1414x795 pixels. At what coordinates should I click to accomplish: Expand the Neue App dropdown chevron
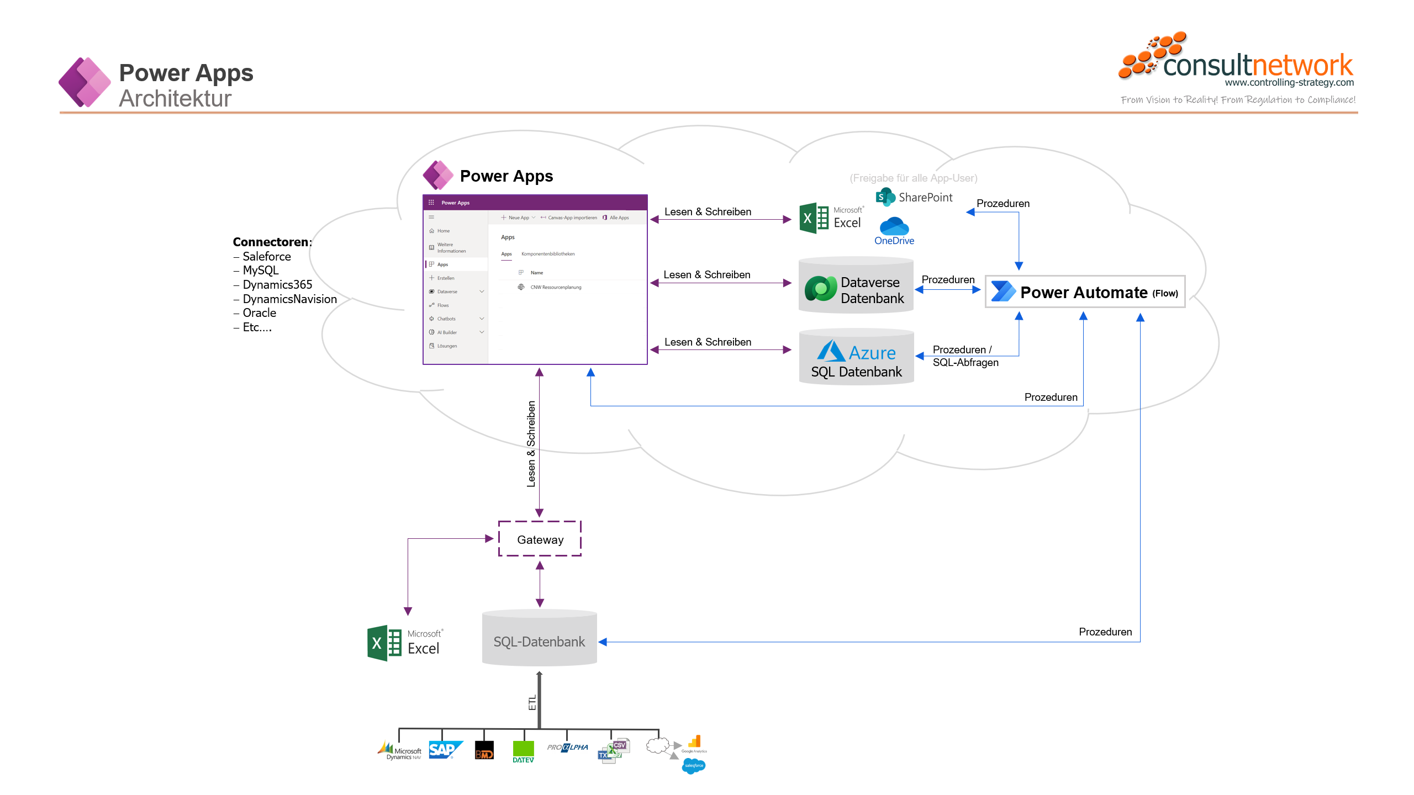coord(534,218)
